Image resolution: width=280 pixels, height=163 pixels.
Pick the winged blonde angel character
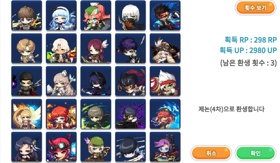pos(26,114)
